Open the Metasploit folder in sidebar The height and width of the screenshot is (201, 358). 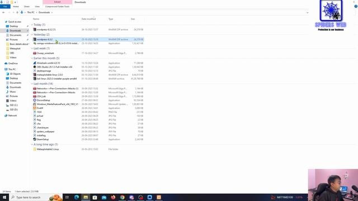[x=15, y=49]
